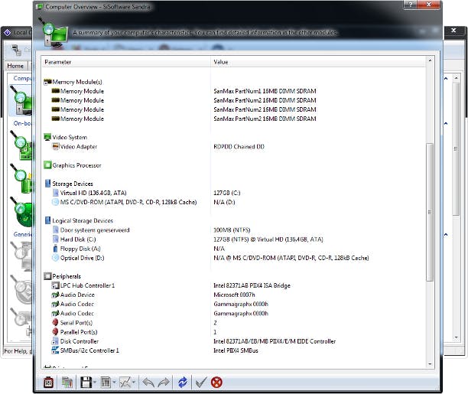Screen dimensions: 468x394
Task: Select the Hard Disk (C:) row
Action: [x=78, y=239]
